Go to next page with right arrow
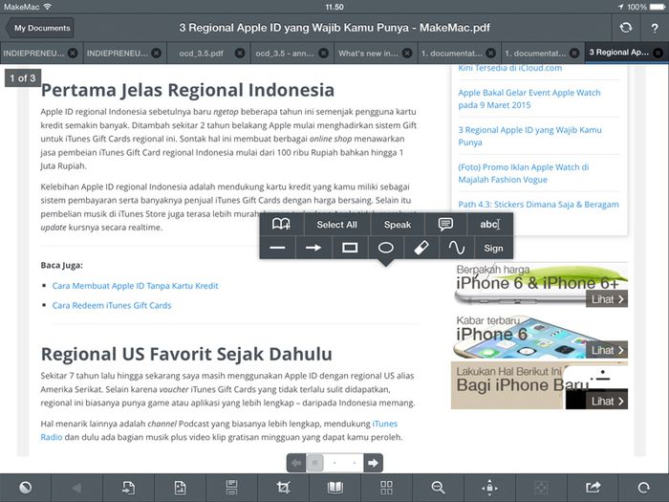The image size is (669, 502). (373, 463)
